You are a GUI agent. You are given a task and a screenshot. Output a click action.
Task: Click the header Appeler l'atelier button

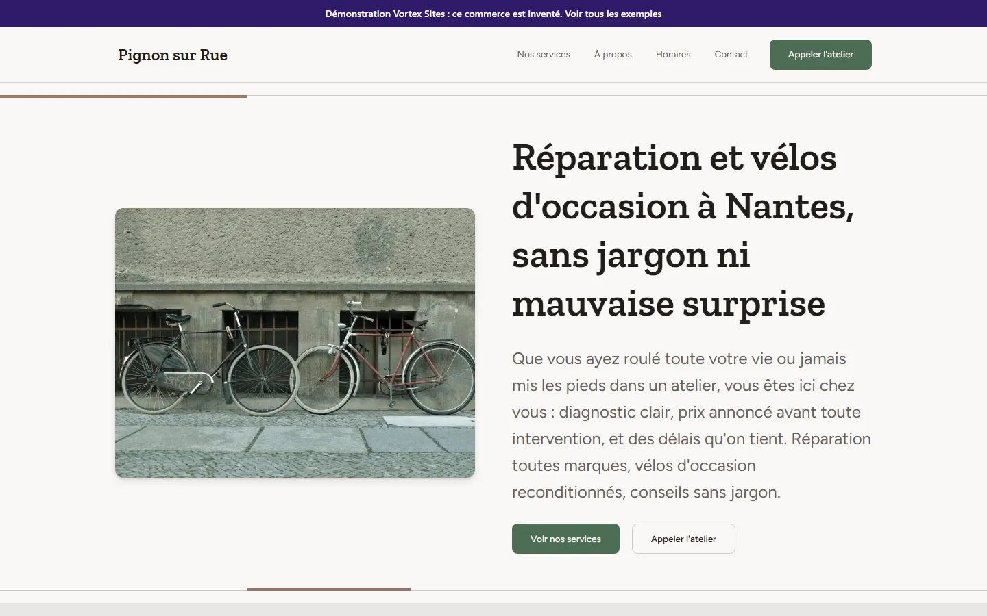point(820,55)
